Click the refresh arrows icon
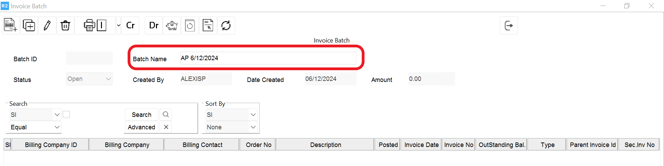 226,25
